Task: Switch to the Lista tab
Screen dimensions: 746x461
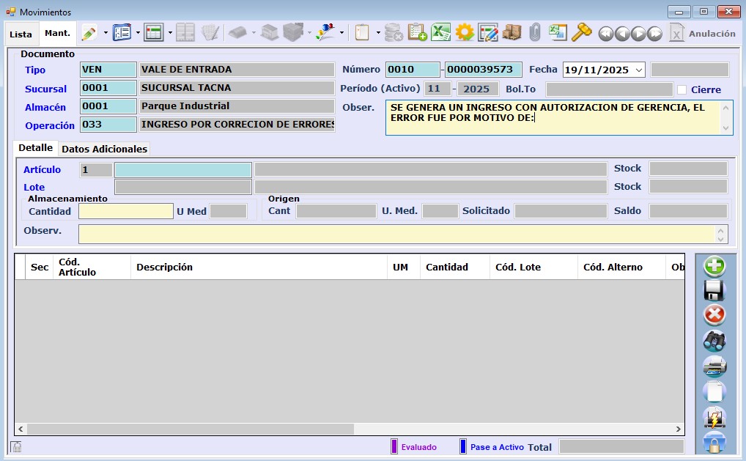Action: (x=21, y=34)
